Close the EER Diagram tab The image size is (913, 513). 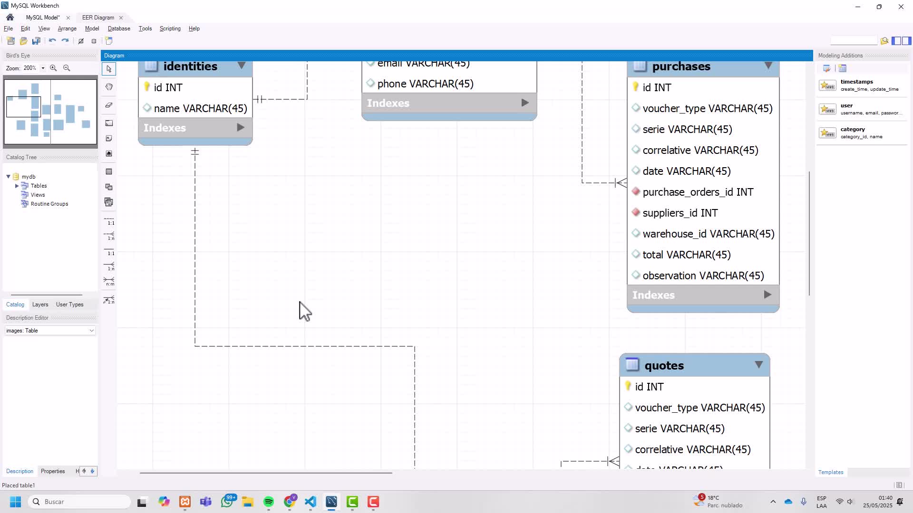click(121, 18)
